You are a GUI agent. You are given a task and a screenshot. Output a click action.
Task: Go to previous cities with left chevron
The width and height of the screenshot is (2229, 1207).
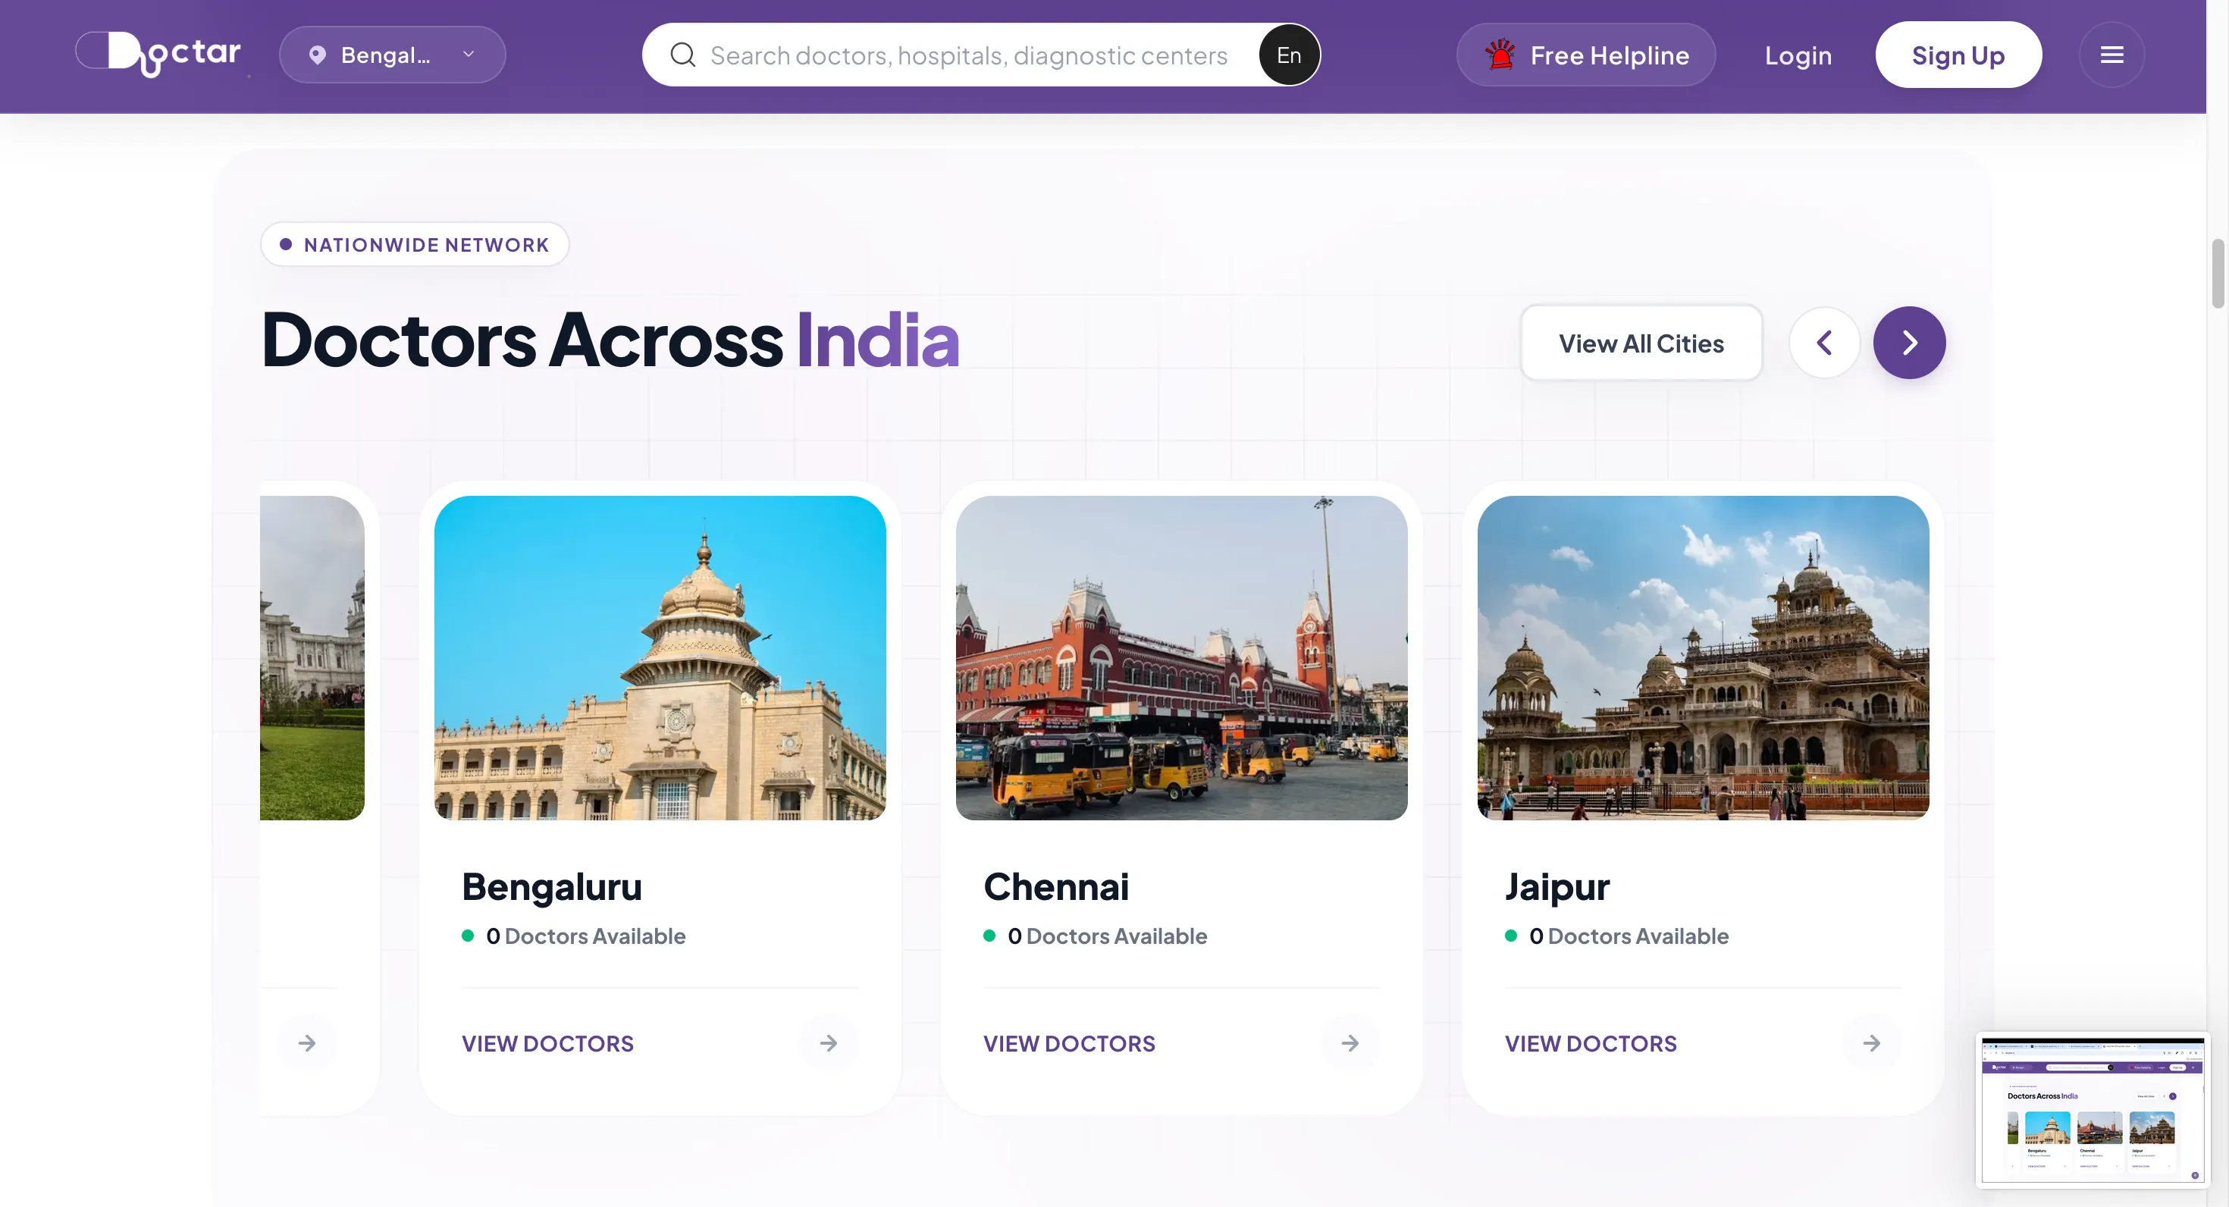click(1824, 343)
